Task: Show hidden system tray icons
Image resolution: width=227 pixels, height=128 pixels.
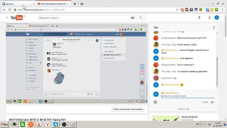Action: (x=202, y=124)
